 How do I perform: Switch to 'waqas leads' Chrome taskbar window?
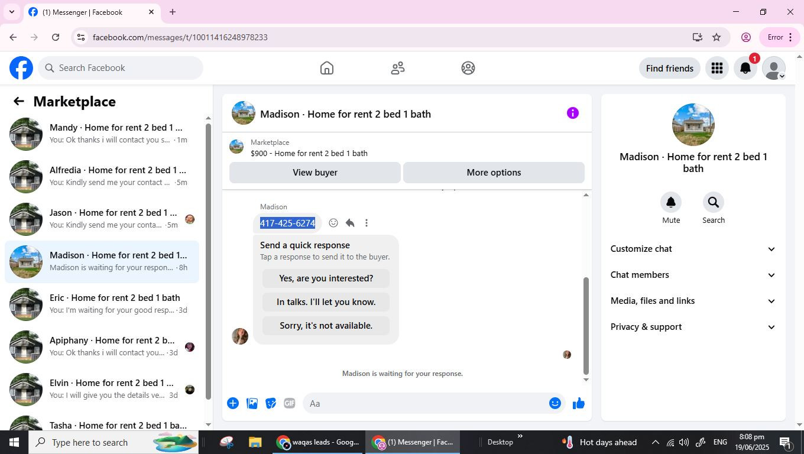[x=319, y=442]
